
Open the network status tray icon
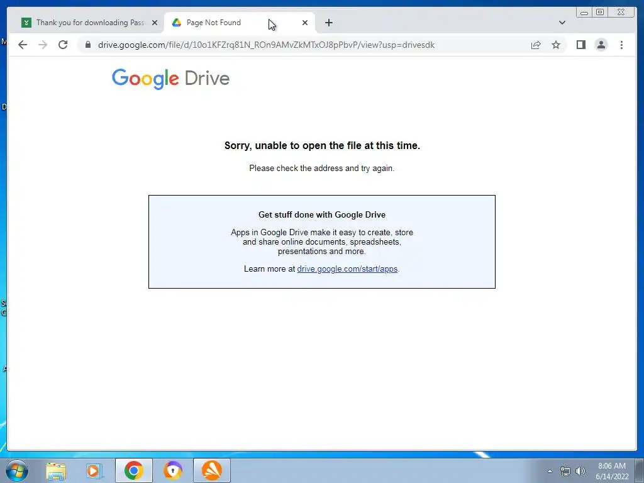pyautogui.click(x=565, y=471)
